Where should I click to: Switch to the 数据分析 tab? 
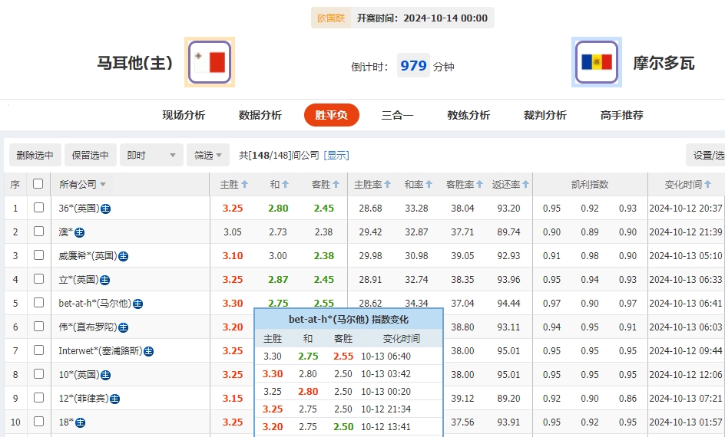click(260, 116)
